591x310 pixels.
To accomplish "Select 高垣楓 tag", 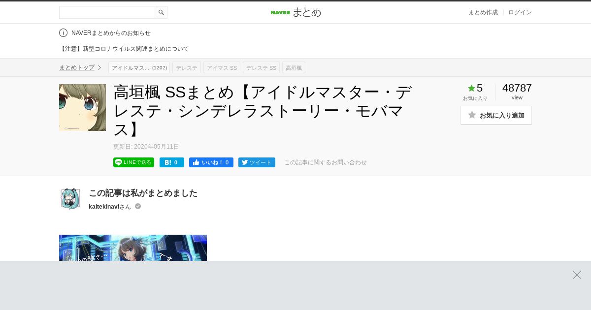I will [x=294, y=67].
